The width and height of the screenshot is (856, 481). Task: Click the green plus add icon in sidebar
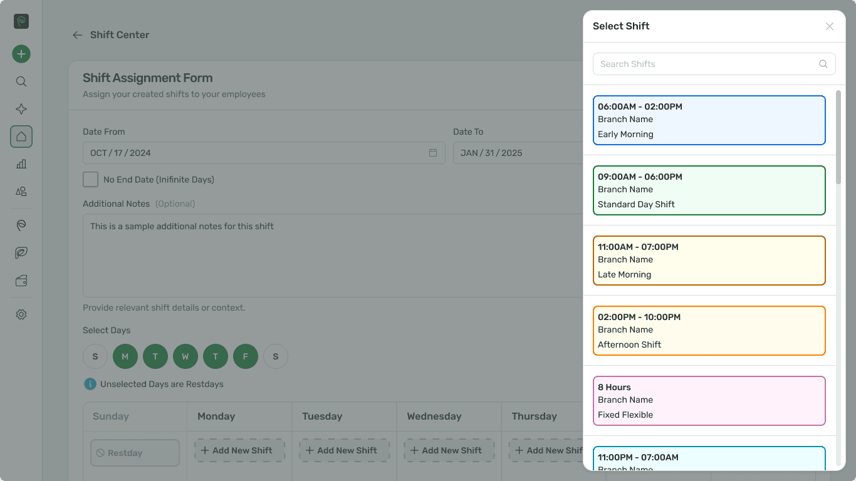pos(21,54)
